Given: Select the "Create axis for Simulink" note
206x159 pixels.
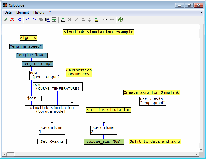Looking at the screenshot, I should tap(152, 93).
